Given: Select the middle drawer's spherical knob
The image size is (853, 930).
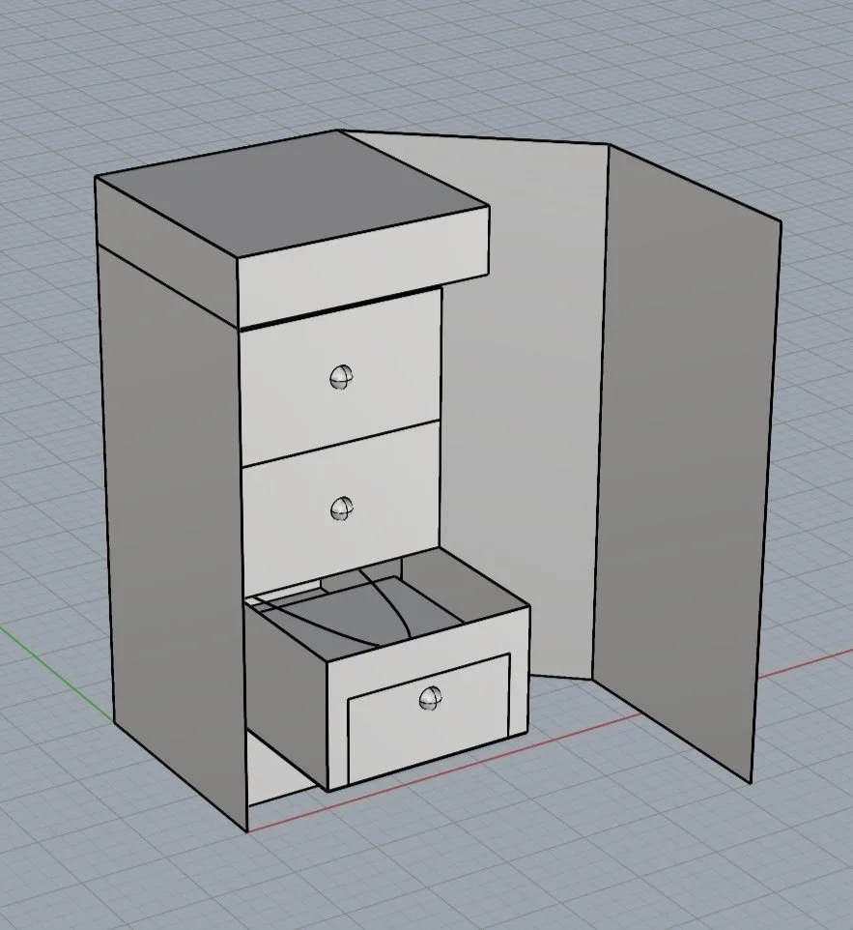Looking at the screenshot, I should point(341,509).
